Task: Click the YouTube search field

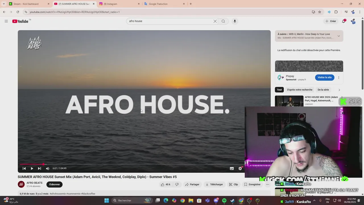Action: pyautogui.click(x=170, y=21)
